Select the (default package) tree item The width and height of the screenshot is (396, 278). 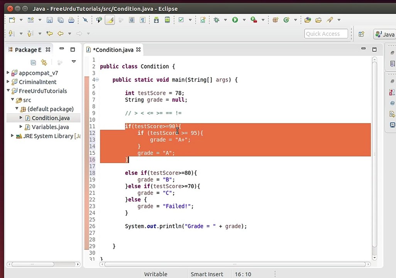pos(51,109)
